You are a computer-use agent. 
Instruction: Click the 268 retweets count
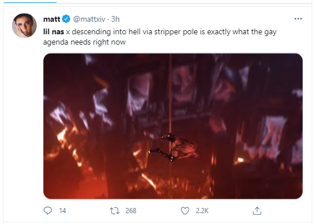tap(131, 211)
